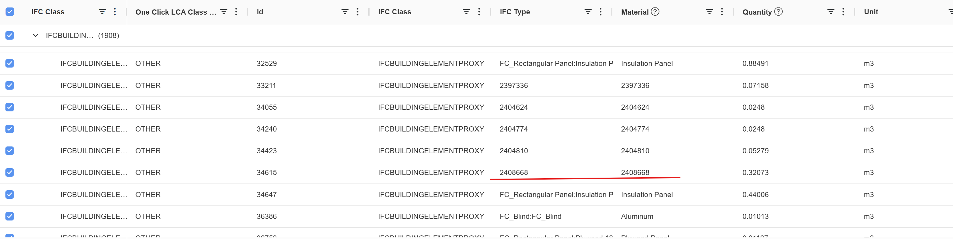This screenshot has width=953, height=239.
Task: Toggle the IFCBUILDIN... group row checkbox
Action: pos(10,35)
